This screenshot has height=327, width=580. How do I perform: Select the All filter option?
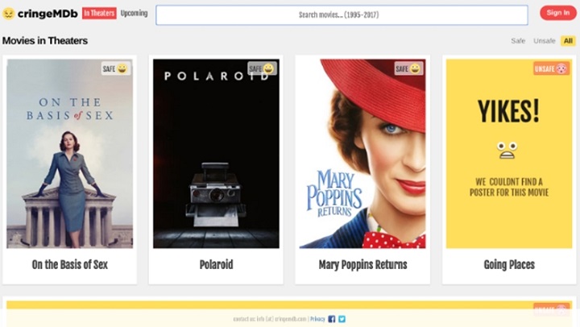[568, 41]
